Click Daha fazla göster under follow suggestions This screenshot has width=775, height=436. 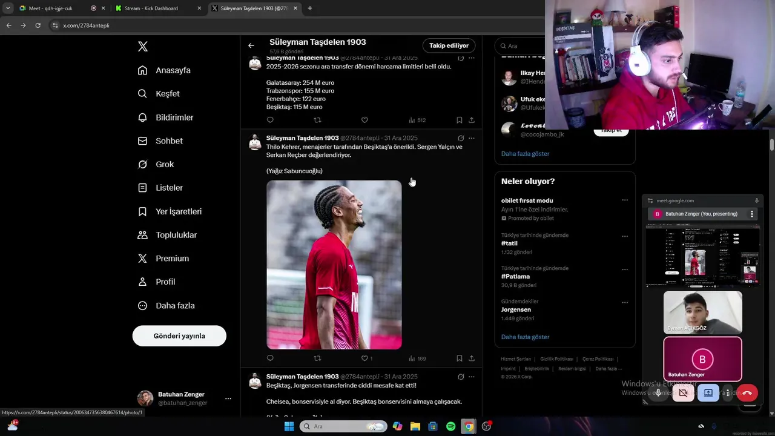coord(525,154)
